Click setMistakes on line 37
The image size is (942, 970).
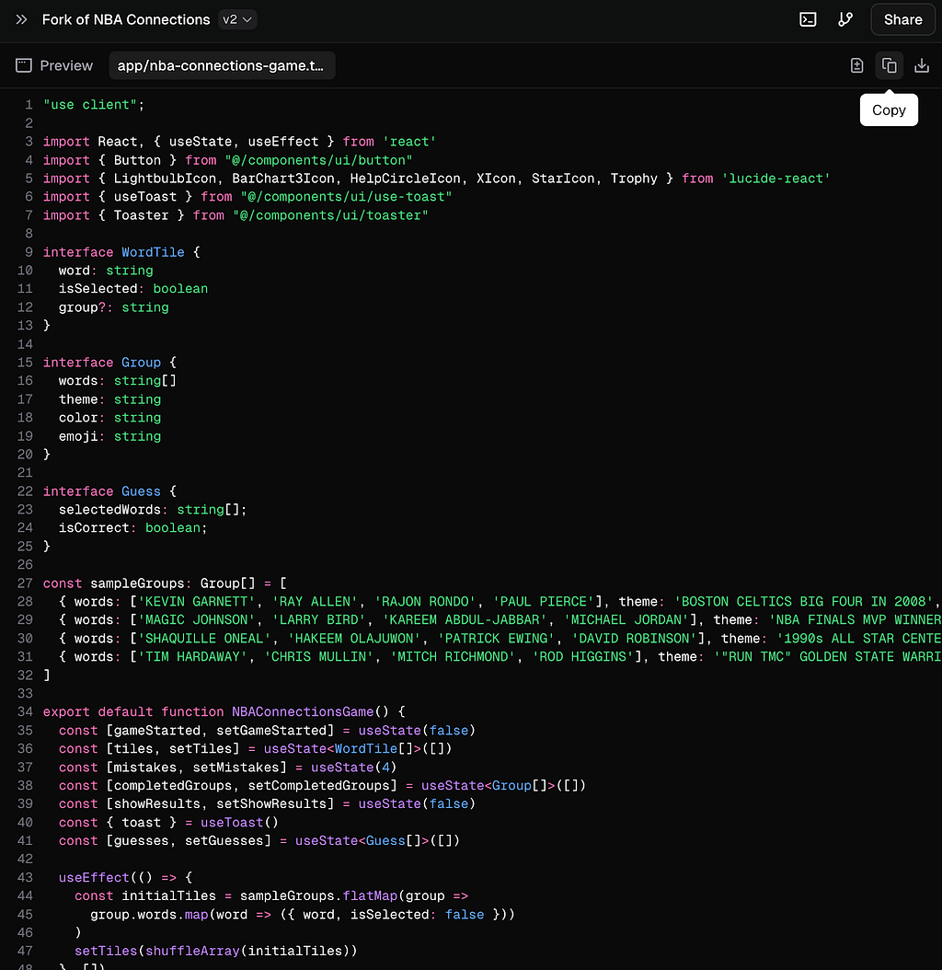tap(235, 768)
